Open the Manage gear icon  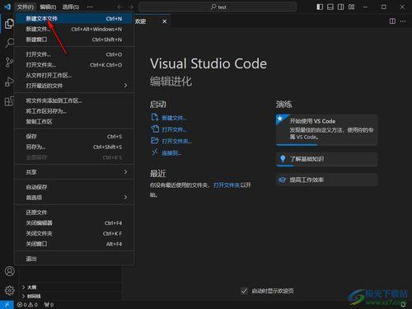pos(10,290)
